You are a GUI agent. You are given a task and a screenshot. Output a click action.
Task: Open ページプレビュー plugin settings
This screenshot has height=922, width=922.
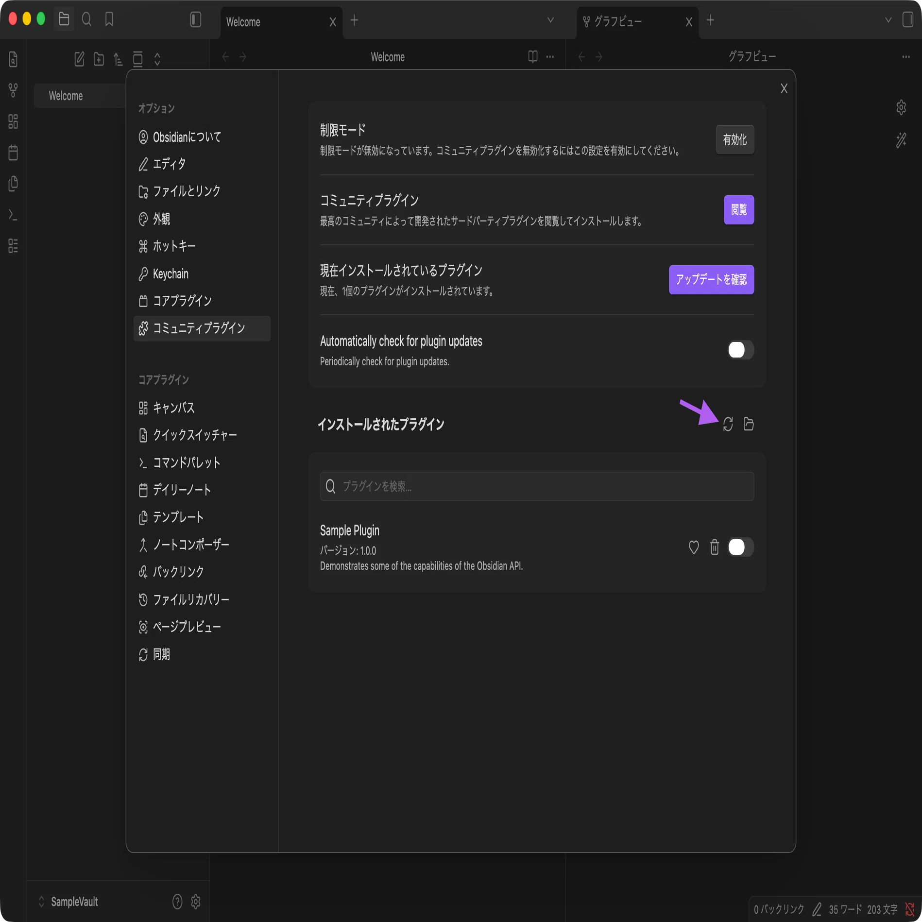202,627
